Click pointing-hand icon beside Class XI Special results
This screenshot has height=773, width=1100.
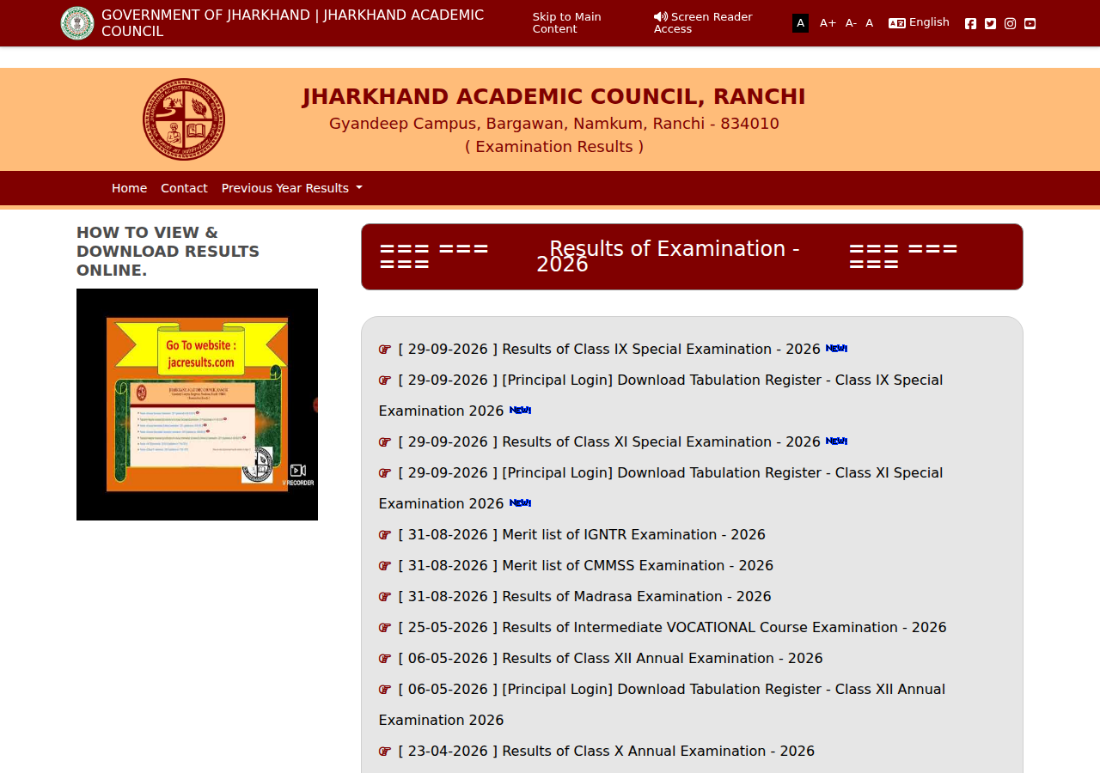coord(385,442)
